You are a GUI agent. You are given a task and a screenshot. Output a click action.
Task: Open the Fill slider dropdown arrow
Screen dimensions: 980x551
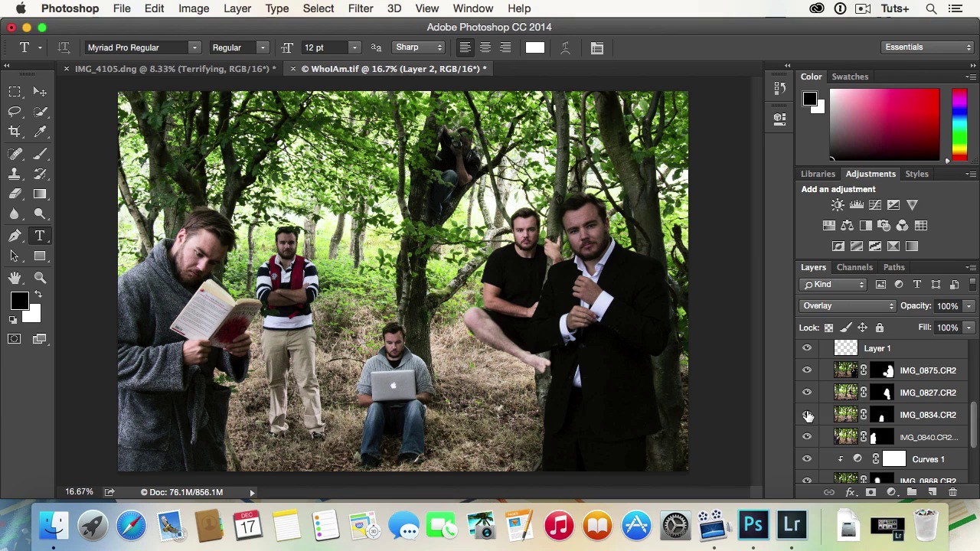[x=969, y=328]
